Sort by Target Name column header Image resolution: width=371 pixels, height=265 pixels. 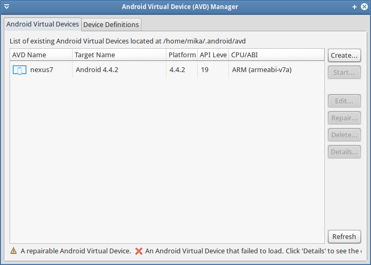tap(119, 55)
